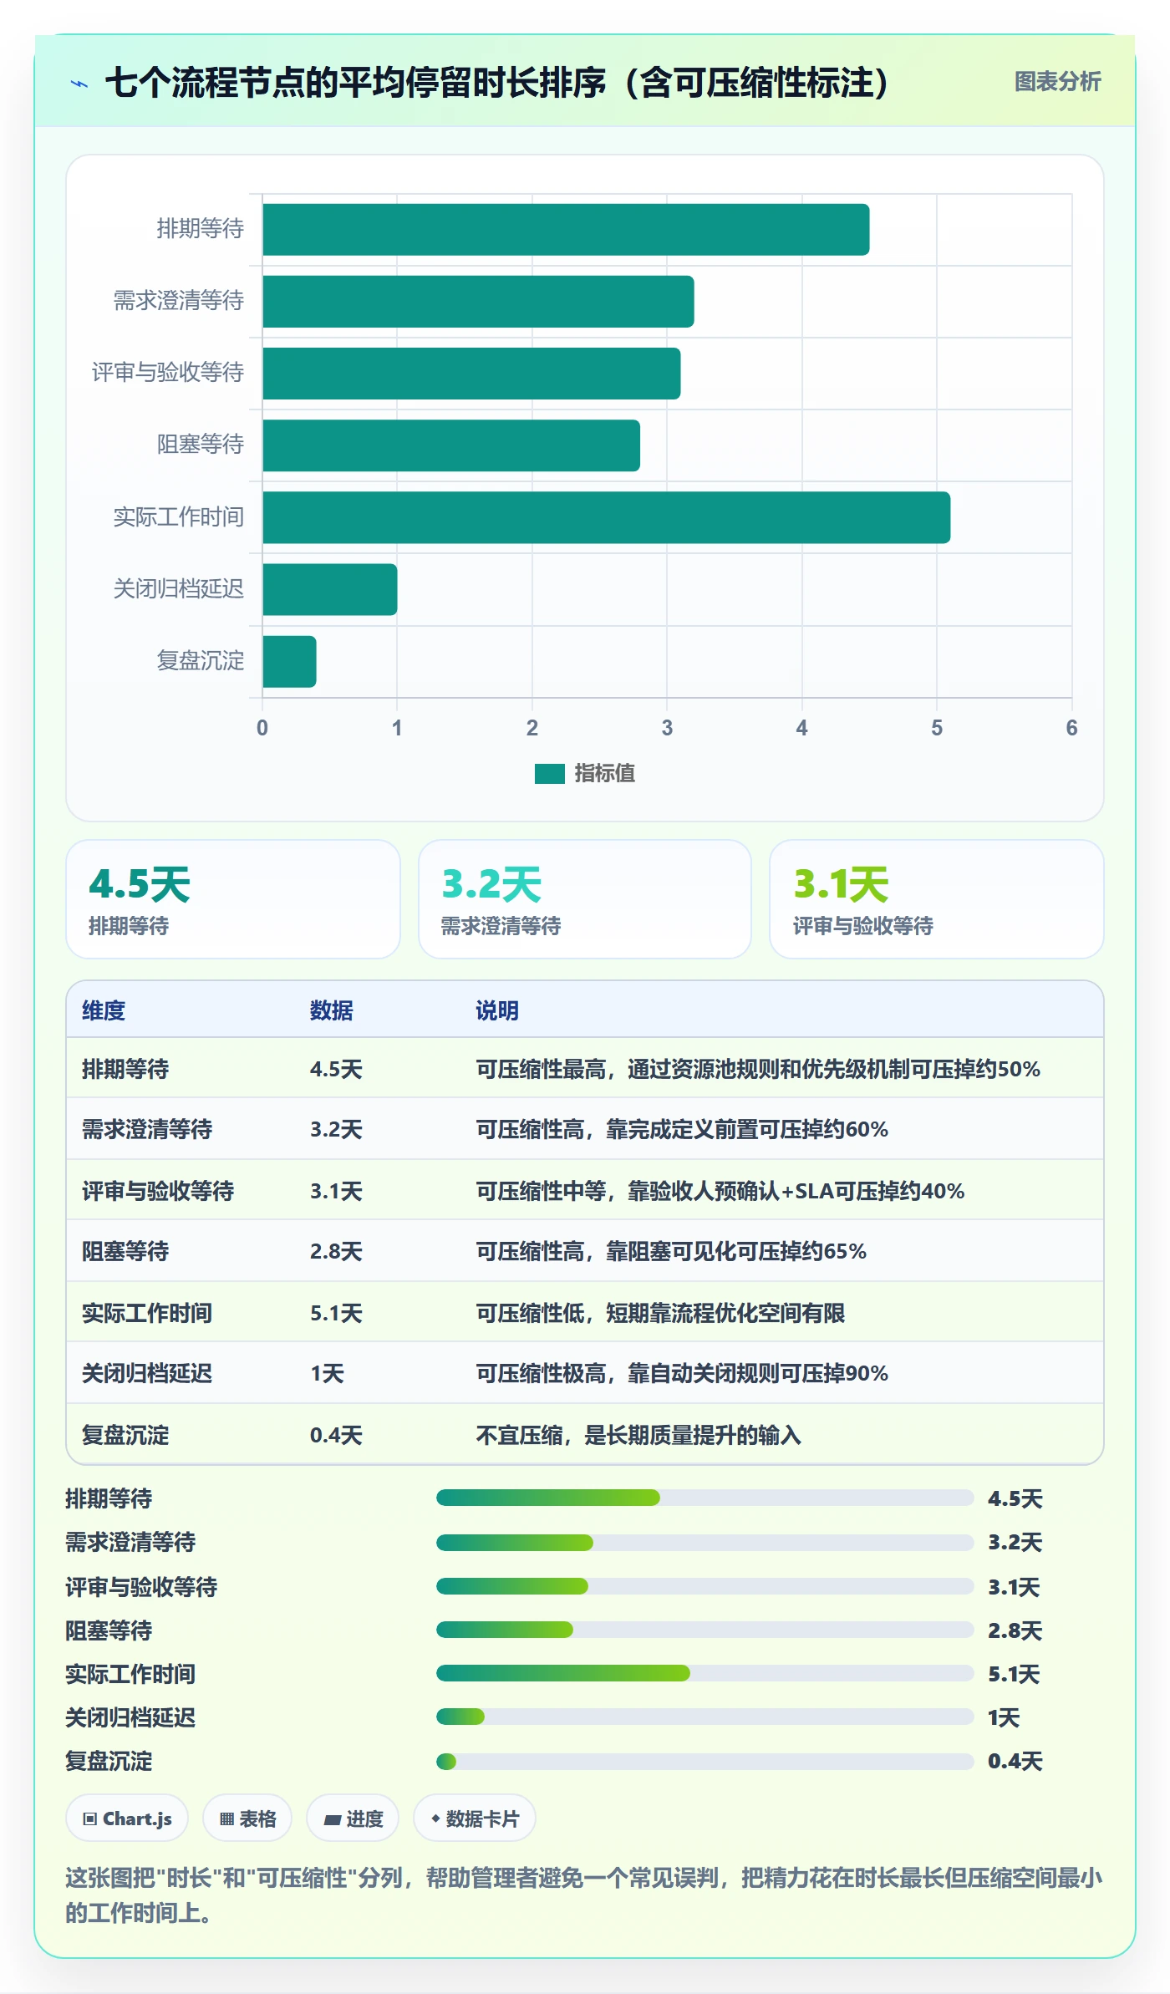This screenshot has height=1994, width=1170.
Task: Click the 关闭归档延迟 progress bar
Action: click(705, 1717)
